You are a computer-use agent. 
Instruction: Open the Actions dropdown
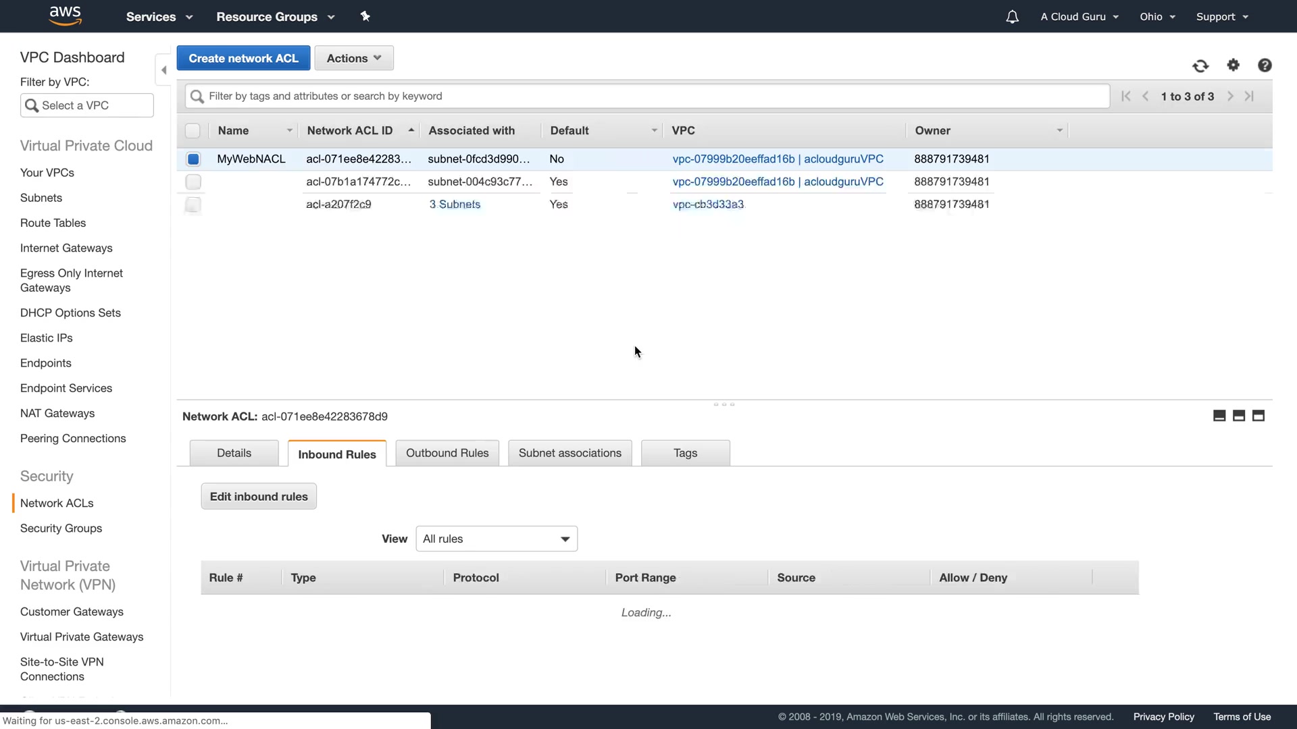click(354, 58)
